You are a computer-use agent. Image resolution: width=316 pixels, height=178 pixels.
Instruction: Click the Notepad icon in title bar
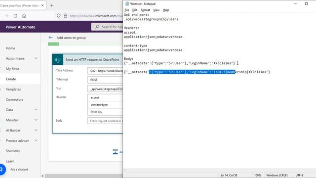(x=127, y=4)
